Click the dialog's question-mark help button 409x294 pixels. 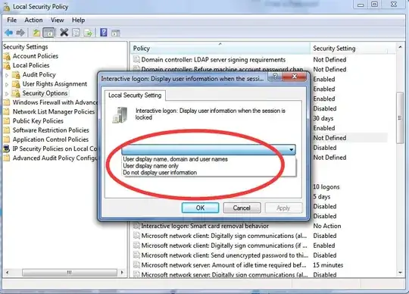(275, 77)
